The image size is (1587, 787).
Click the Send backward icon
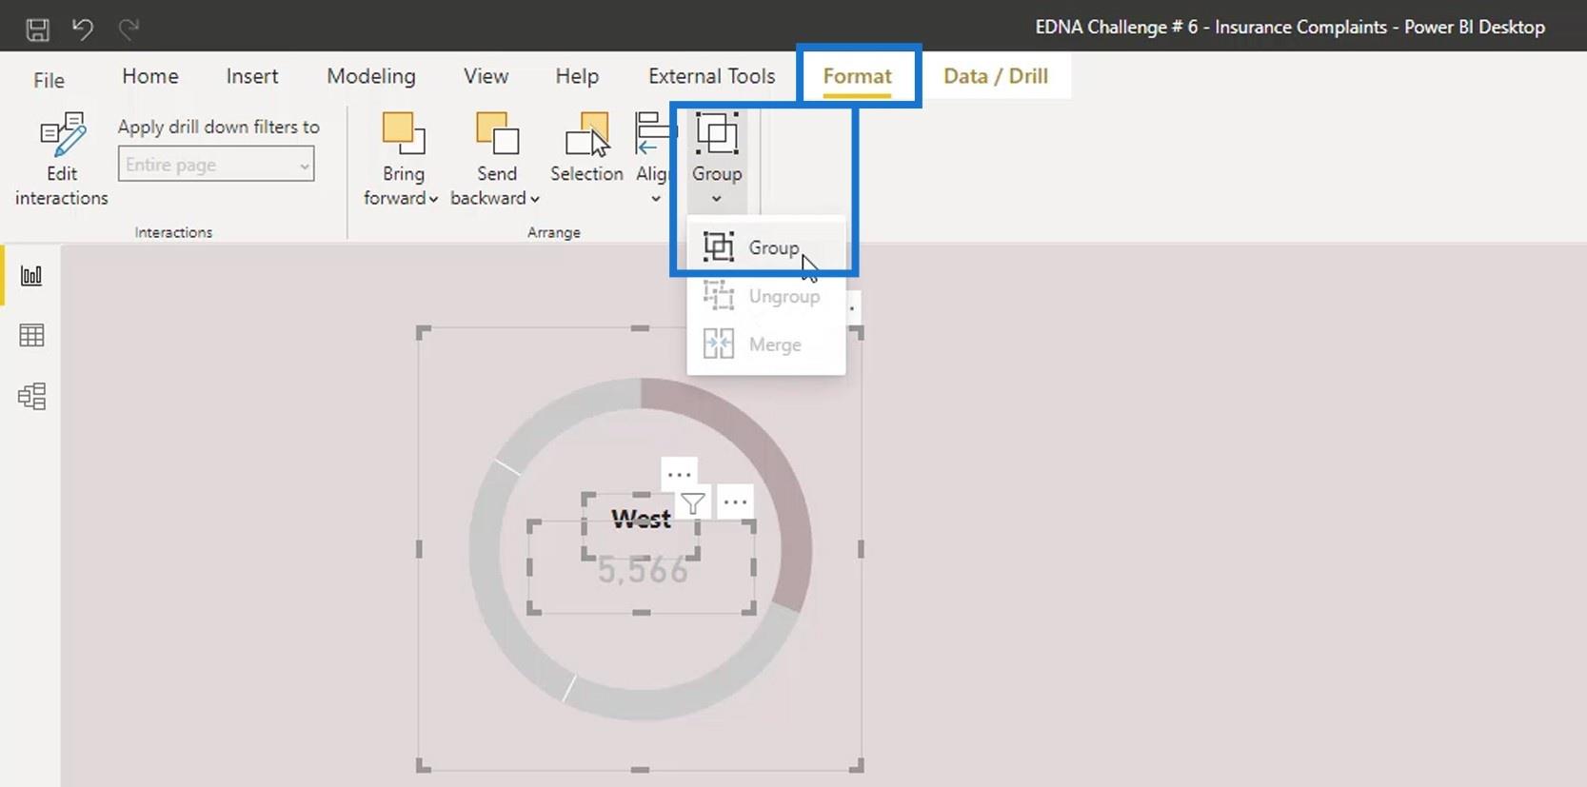[497, 134]
